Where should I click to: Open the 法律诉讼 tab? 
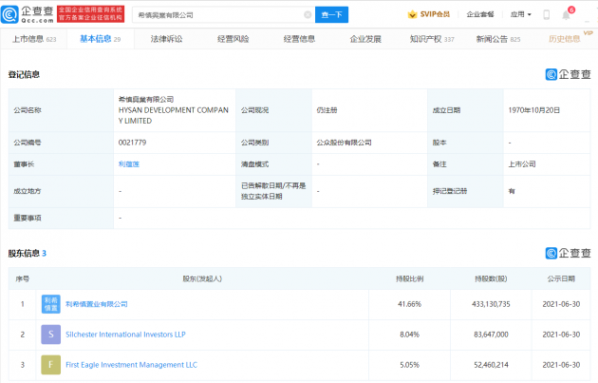[x=167, y=39]
